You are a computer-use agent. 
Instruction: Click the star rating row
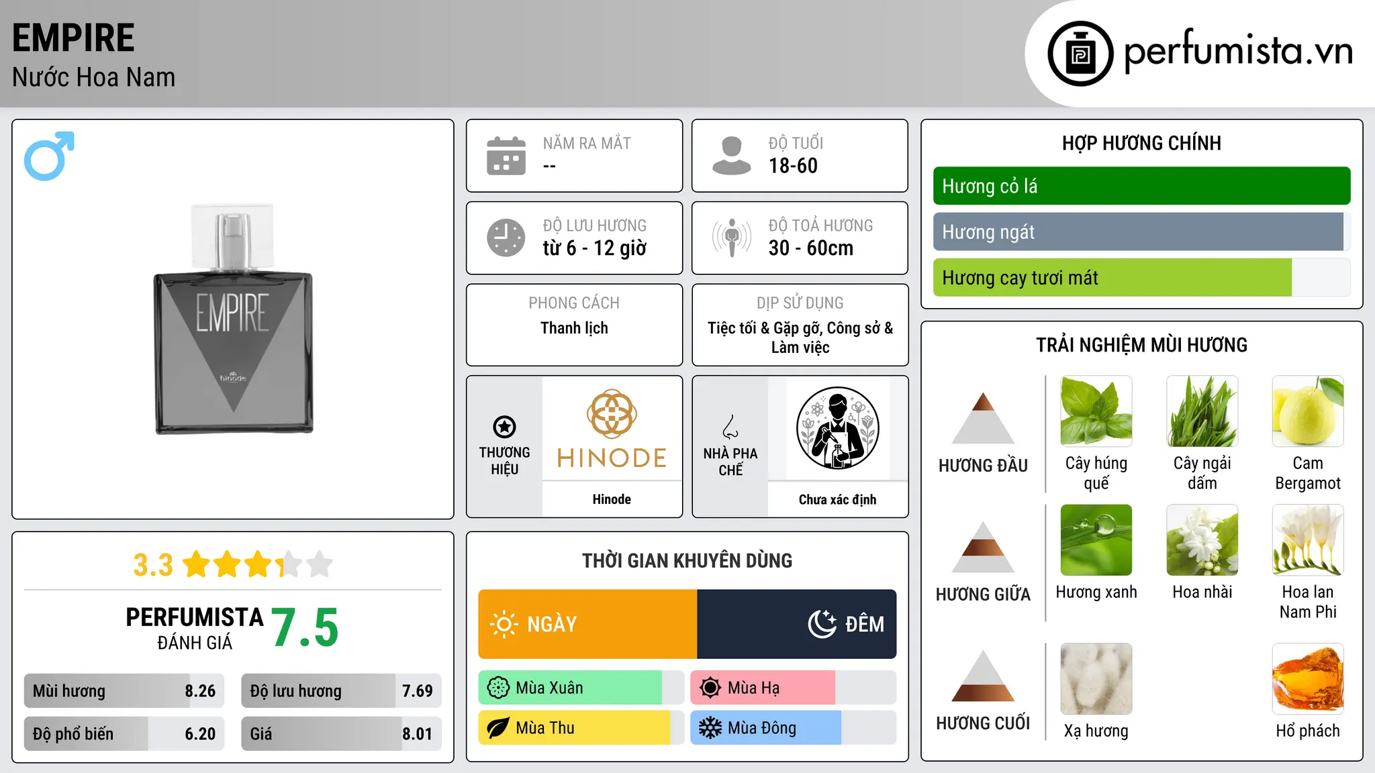coord(258,564)
